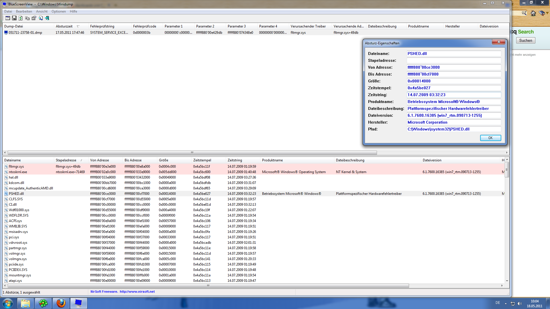The image size is (550, 309).
Task: Click the Pfad field in properties dialog
Action: coord(453,129)
